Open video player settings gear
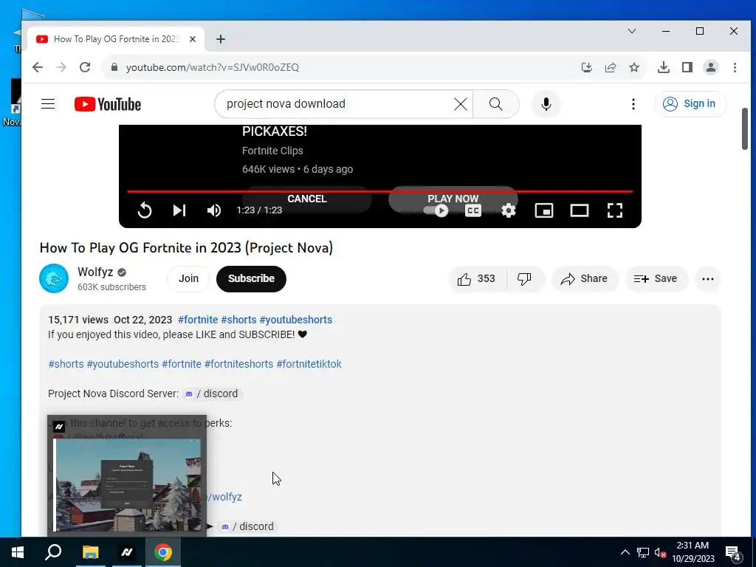 coord(508,210)
